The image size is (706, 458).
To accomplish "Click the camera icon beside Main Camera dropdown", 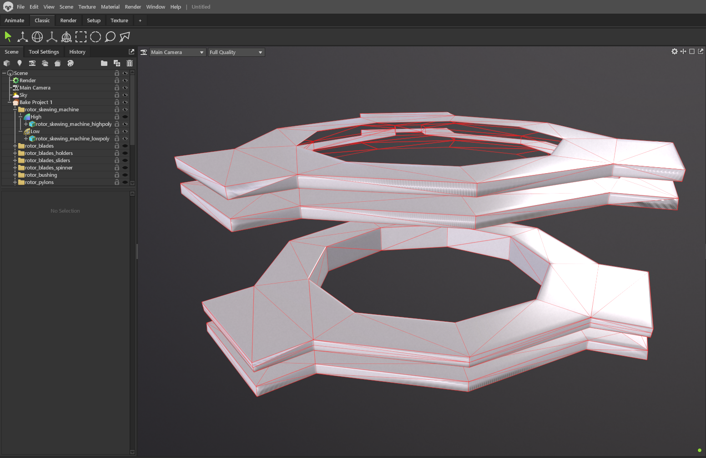I will [x=144, y=52].
